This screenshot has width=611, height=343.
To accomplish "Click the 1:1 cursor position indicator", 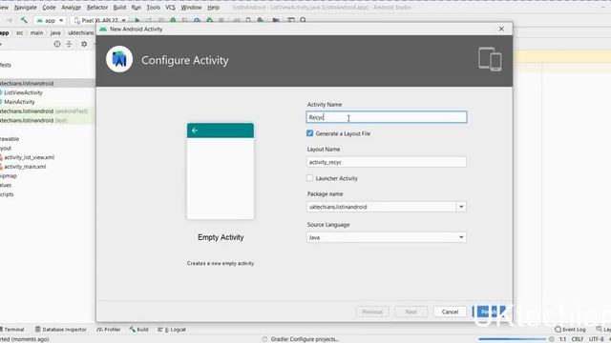I will 562,339.
